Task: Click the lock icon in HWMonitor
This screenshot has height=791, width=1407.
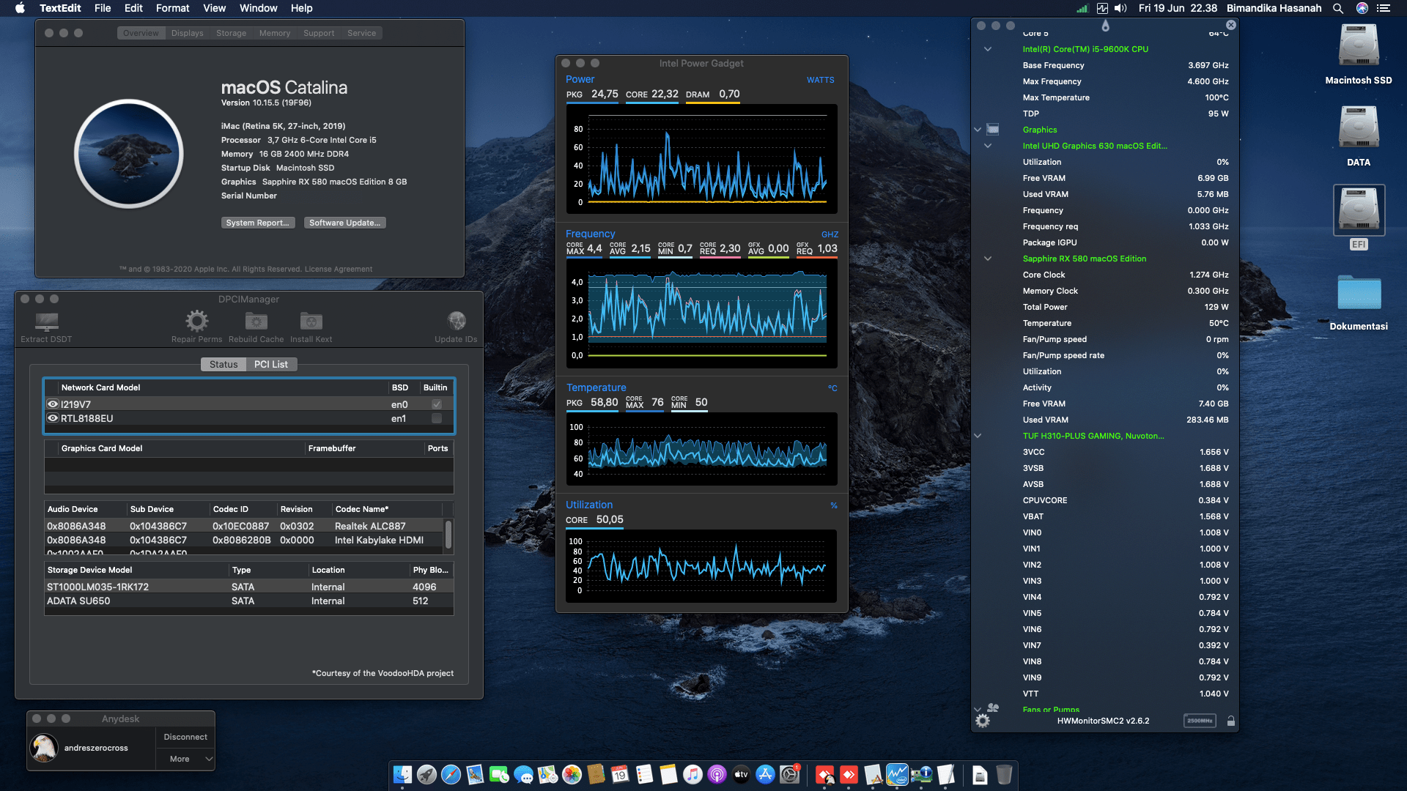Action: [x=1231, y=721]
